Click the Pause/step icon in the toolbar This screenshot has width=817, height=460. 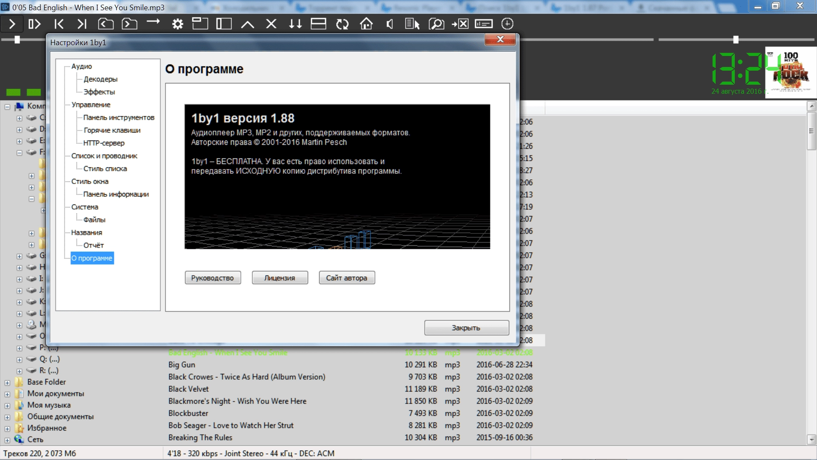[34, 24]
